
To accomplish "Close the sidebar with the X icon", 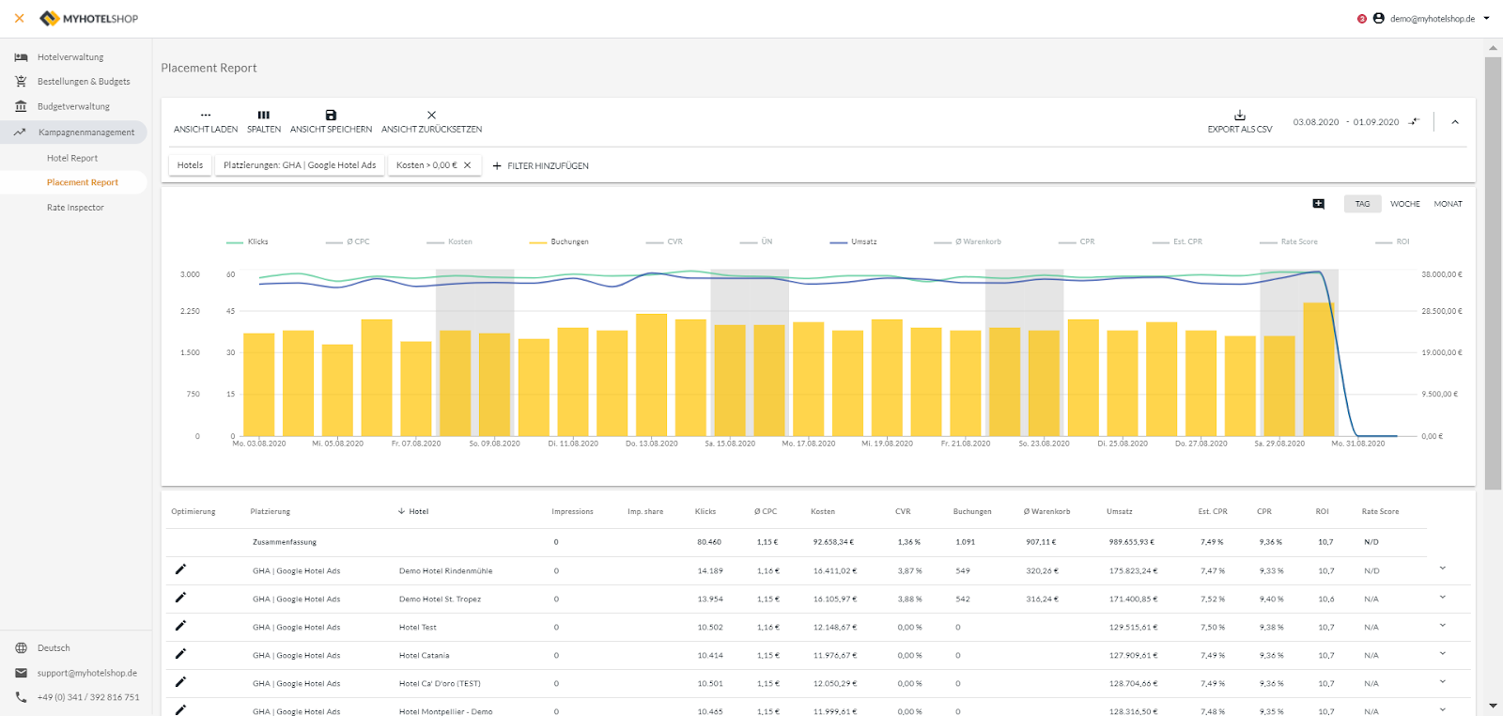I will (19, 18).
